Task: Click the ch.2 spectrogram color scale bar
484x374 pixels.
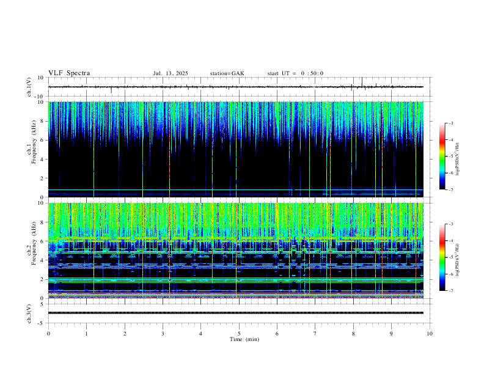Action: [x=442, y=257]
